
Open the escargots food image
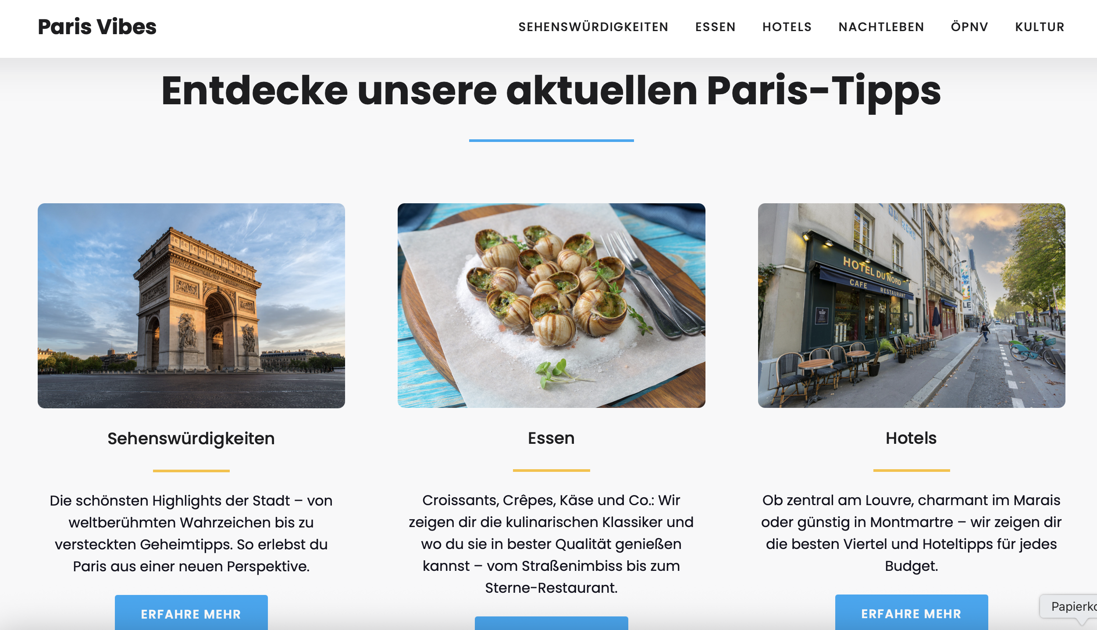(551, 305)
